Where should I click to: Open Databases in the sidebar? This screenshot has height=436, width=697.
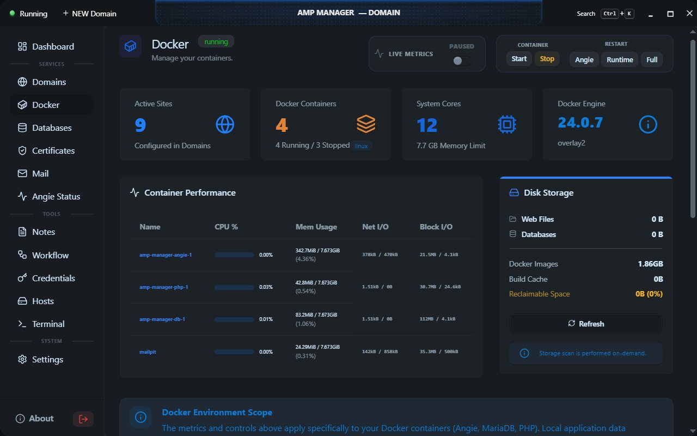point(52,128)
